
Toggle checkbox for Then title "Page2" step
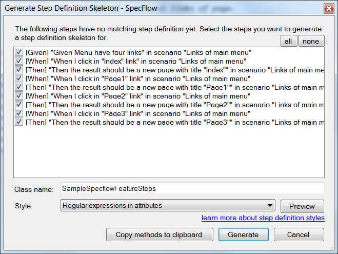(19, 105)
